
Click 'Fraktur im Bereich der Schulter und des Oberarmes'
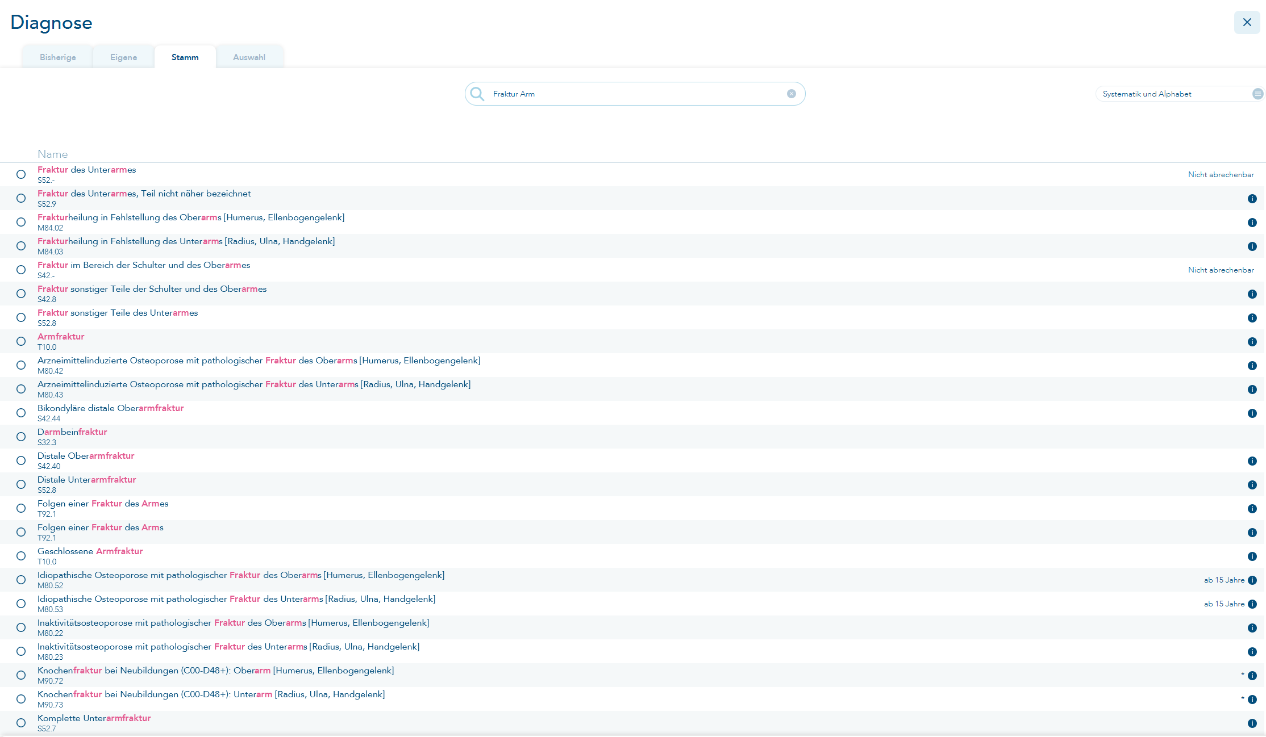click(144, 265)
